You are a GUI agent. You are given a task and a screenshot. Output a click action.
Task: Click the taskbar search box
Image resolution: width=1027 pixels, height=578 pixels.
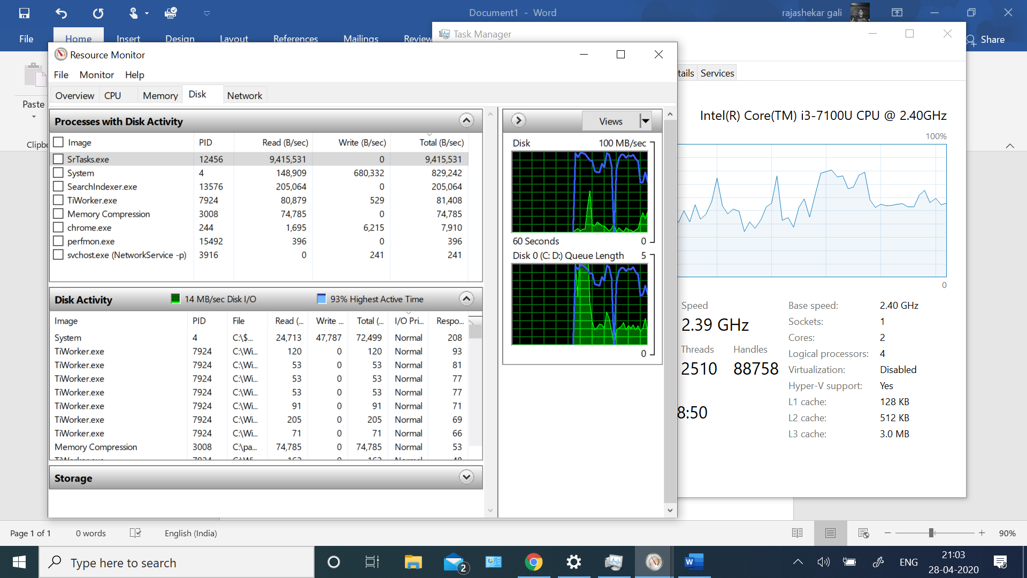177,562
